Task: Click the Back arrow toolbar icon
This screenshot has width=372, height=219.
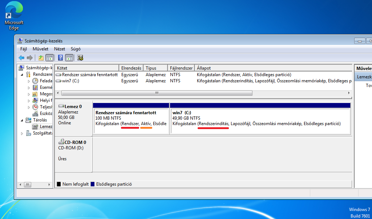Action: click(x=21, y=58)
